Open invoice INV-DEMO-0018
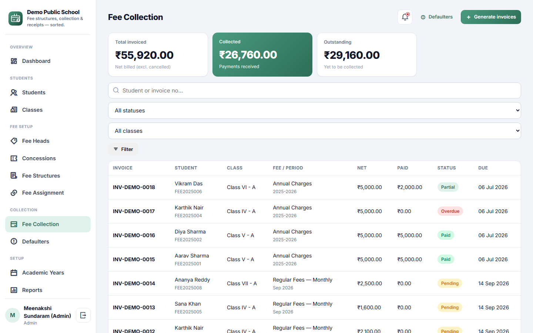 (x=134, y=187)
